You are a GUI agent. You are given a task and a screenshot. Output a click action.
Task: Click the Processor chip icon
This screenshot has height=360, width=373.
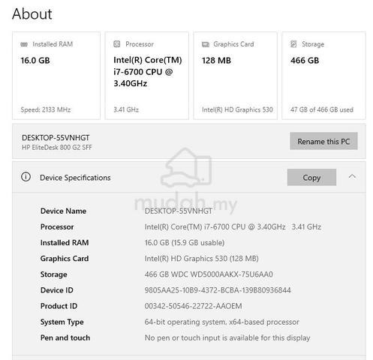click(117, 44)
